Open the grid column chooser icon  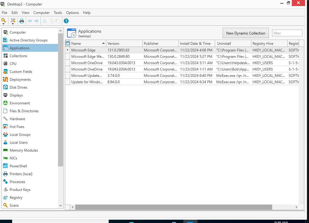tap(68, 43)
